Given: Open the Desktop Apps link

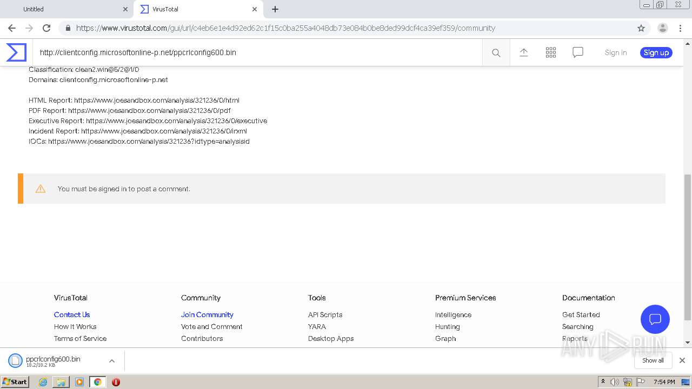Looking at the screenshot, I should (x=331, y=338).
